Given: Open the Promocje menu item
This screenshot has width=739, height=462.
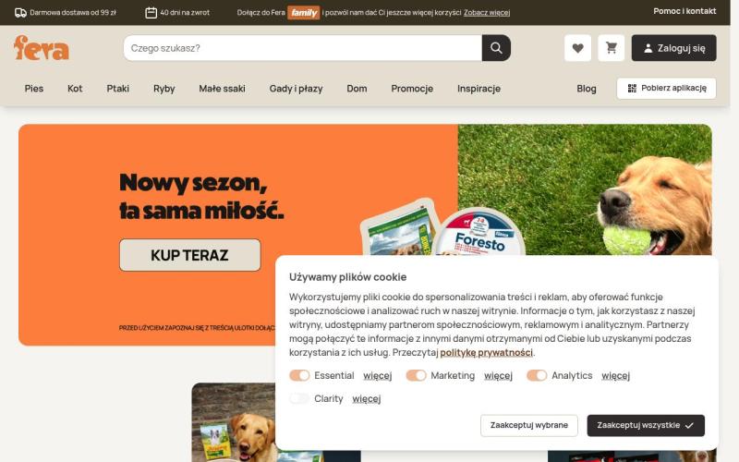Looking at the screenshot, I should (x=412, y=89).
